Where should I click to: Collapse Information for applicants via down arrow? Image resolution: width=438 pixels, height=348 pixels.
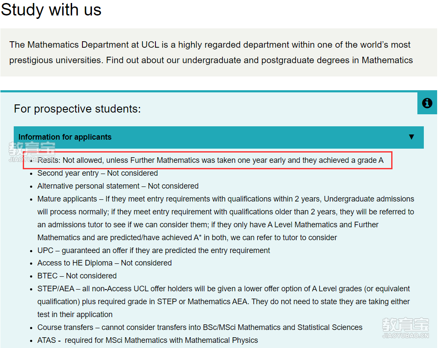click(x=411, y=137)
